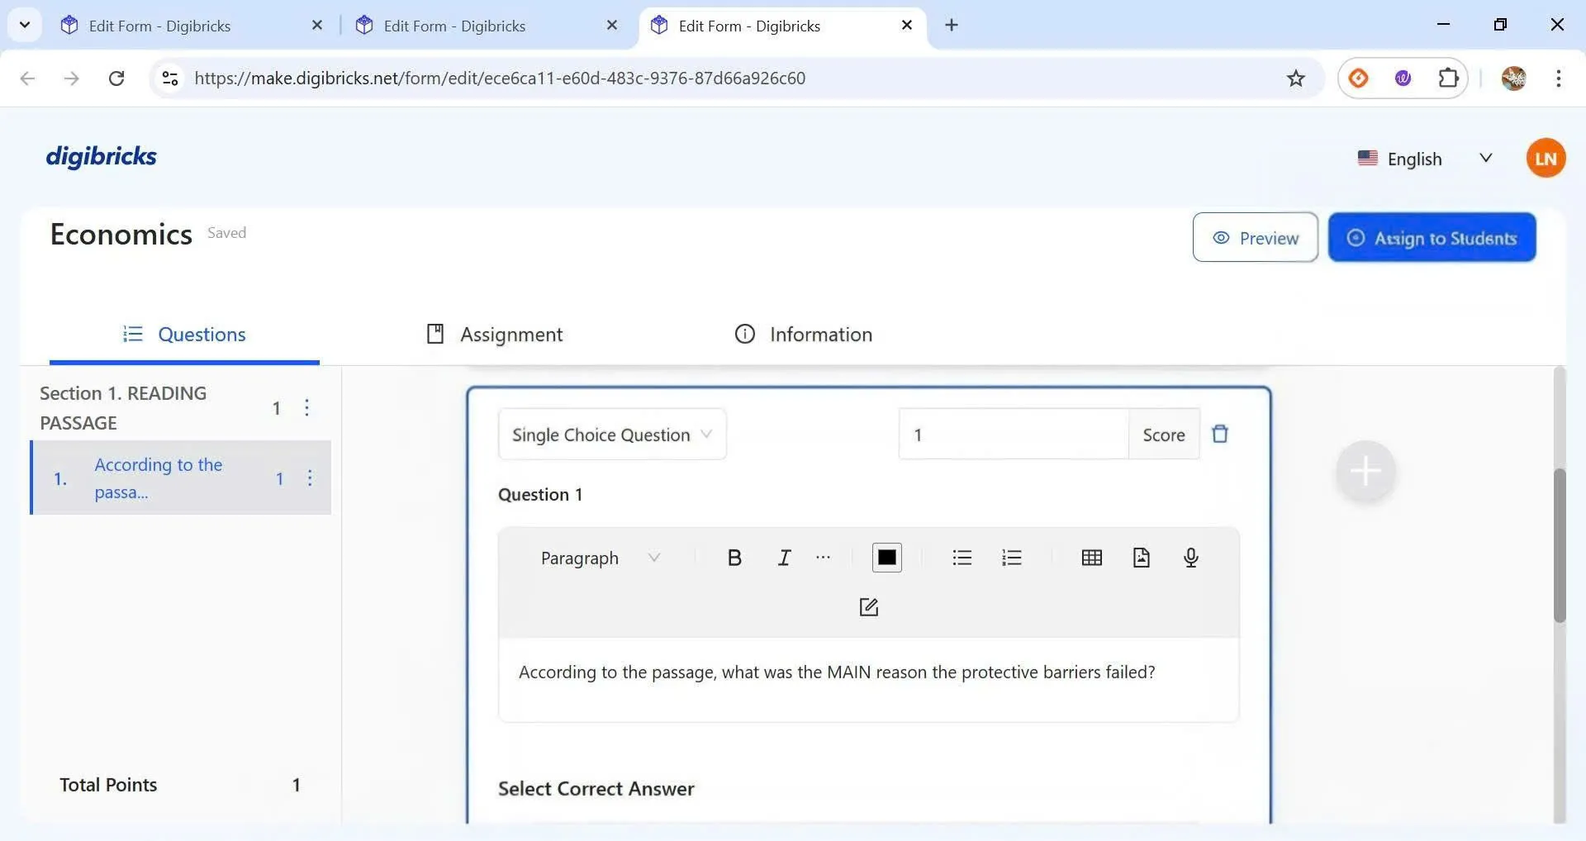Open the black text color swatch
The width and height of the screenshot is (1586, 841).
point(886,558)
